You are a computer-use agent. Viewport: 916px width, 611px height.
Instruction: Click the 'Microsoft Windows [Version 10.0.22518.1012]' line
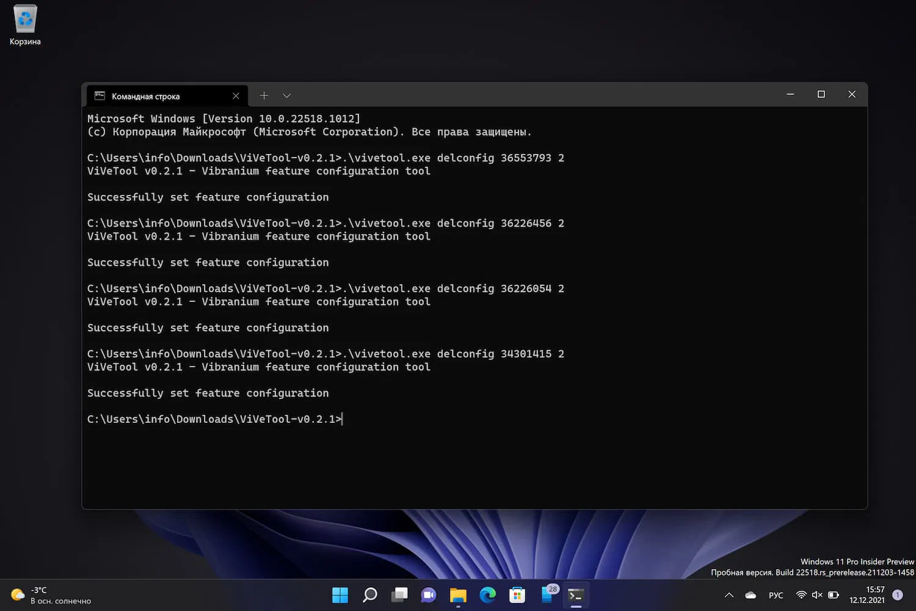pos(224,119)
